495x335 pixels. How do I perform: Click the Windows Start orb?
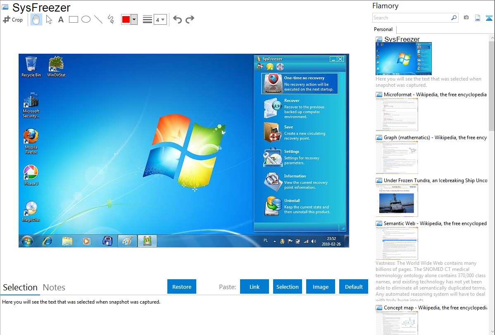(27, 241)
